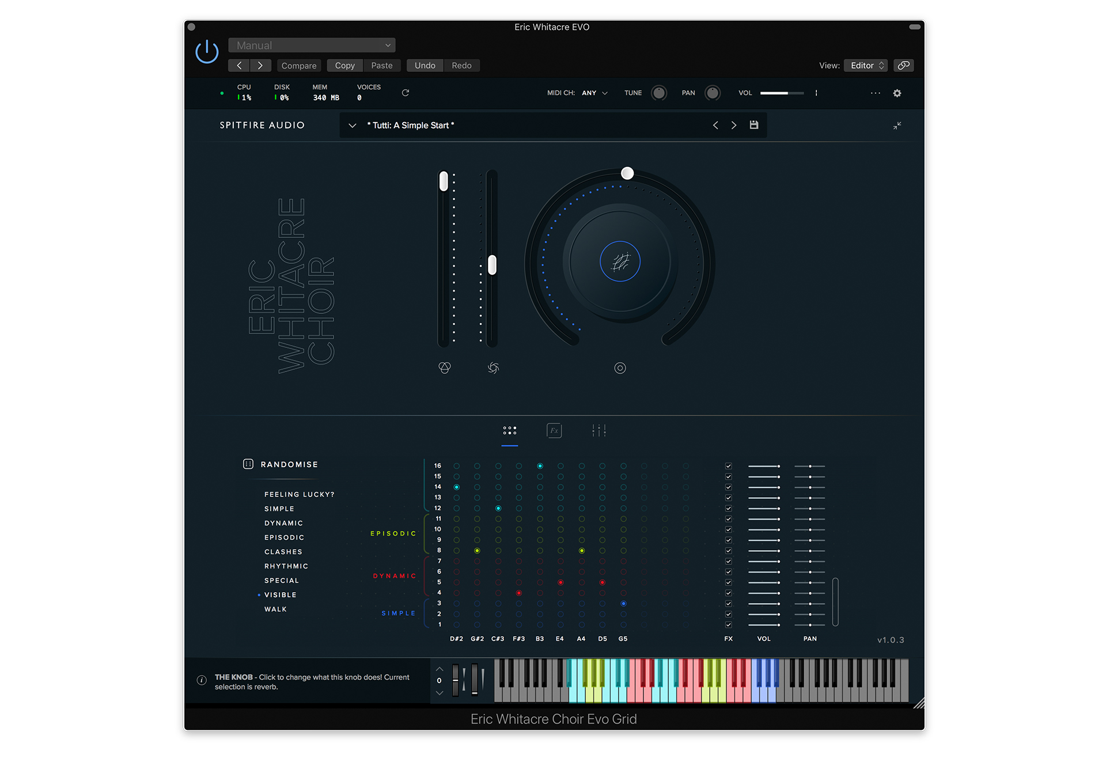Click the refresh icon beside VOICES
This screenshot has width=1106, height=758.
coord(406,93)
